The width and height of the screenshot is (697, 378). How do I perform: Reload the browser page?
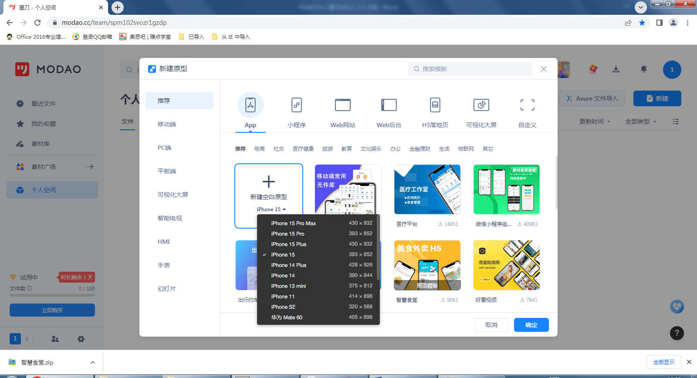tap(37, 23)
